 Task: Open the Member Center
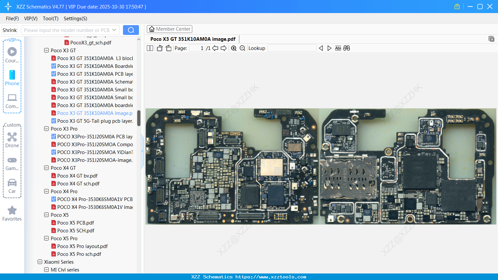169,29
